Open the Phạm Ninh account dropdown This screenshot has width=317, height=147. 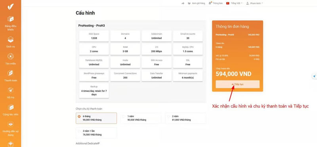[x=256, y=3]
